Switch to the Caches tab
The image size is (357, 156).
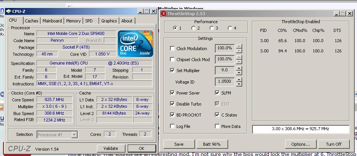coord(32,21)
